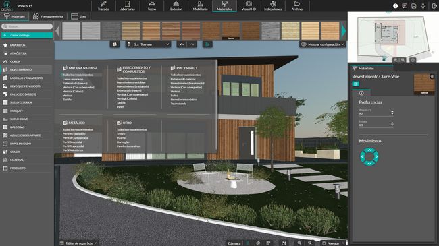Image resolution: width=439 pixels, height=246 pixels.
Task: Choose Hormigón under Otro
Action: click(x=123, y=142)
